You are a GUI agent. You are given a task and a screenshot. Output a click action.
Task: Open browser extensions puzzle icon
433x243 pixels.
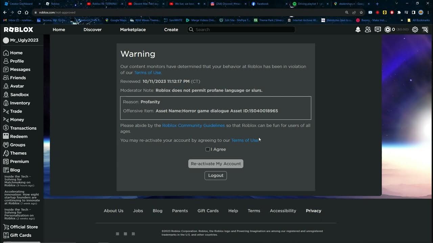point(399,12)
